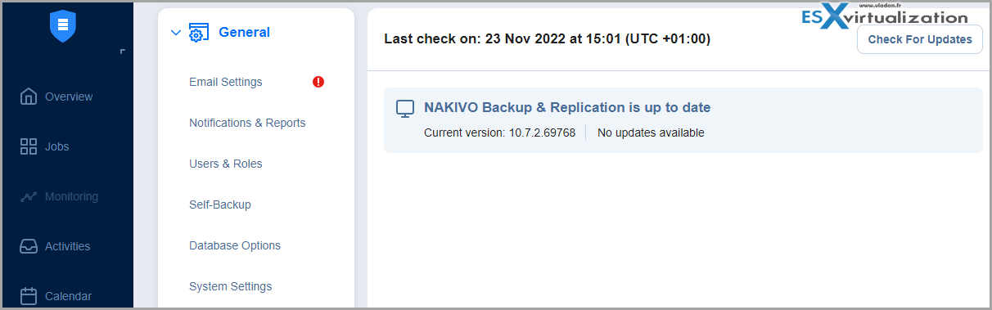Click the Jobs grid icon
Screen dimensions: 992x310
[x=29, y=146]
